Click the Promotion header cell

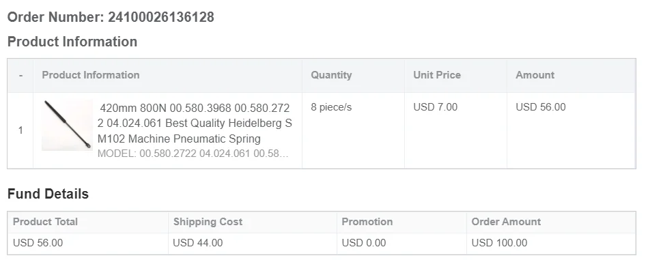coord(402,222)
